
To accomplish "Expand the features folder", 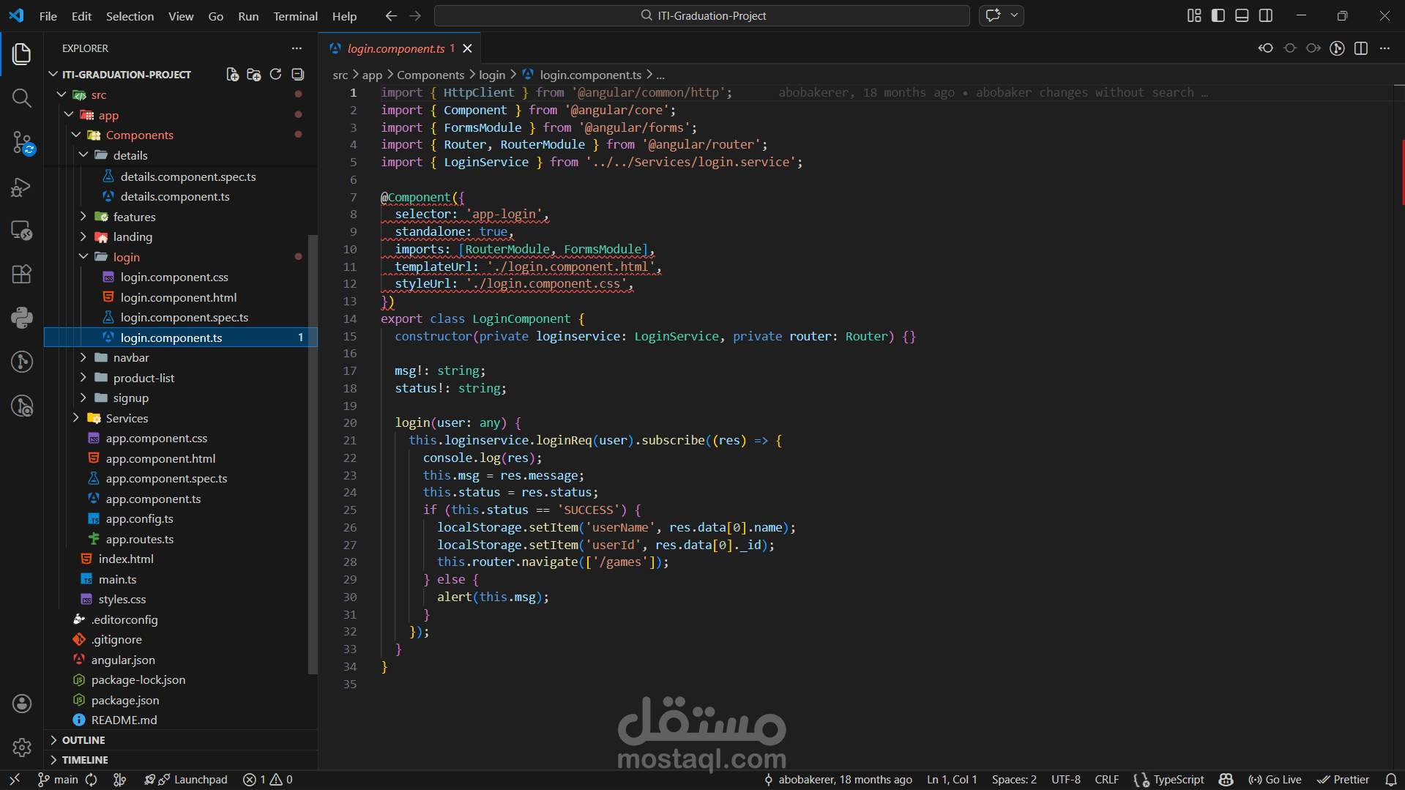I will coord(83,217).
